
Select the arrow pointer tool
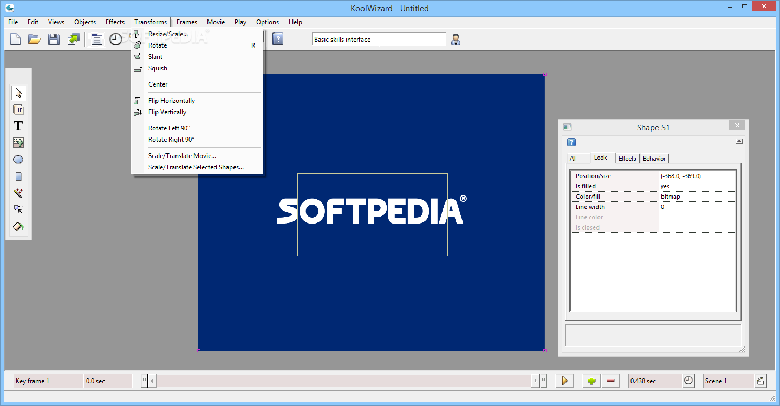click(18, 93)
